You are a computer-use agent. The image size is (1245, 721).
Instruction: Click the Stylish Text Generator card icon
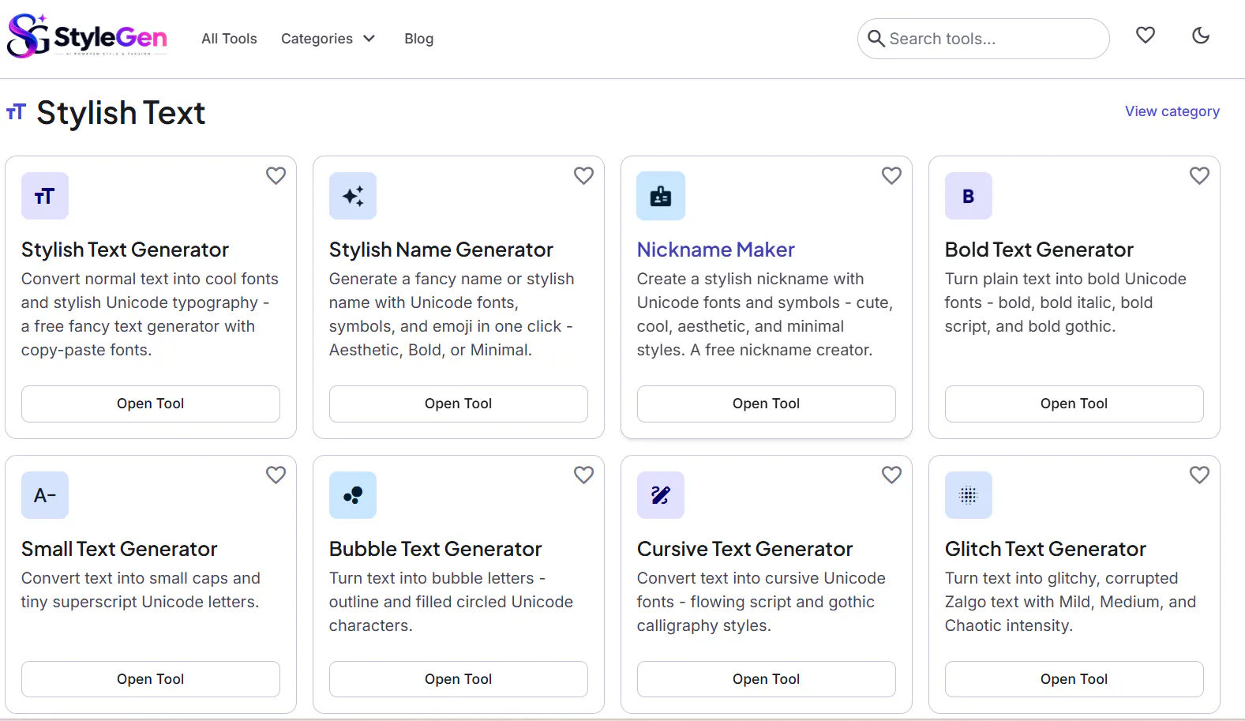pyautogui.click(x=45, y=196)
